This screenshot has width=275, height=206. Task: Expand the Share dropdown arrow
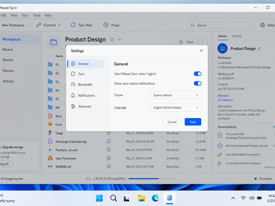tap(202, 42)
